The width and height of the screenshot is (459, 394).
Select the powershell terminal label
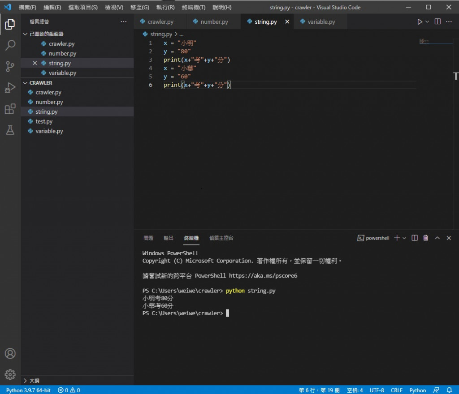tap(373, 238)
